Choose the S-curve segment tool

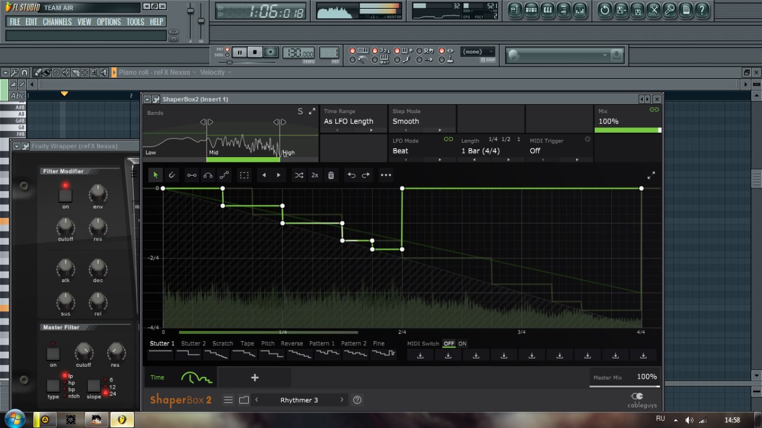click(224, 175)
